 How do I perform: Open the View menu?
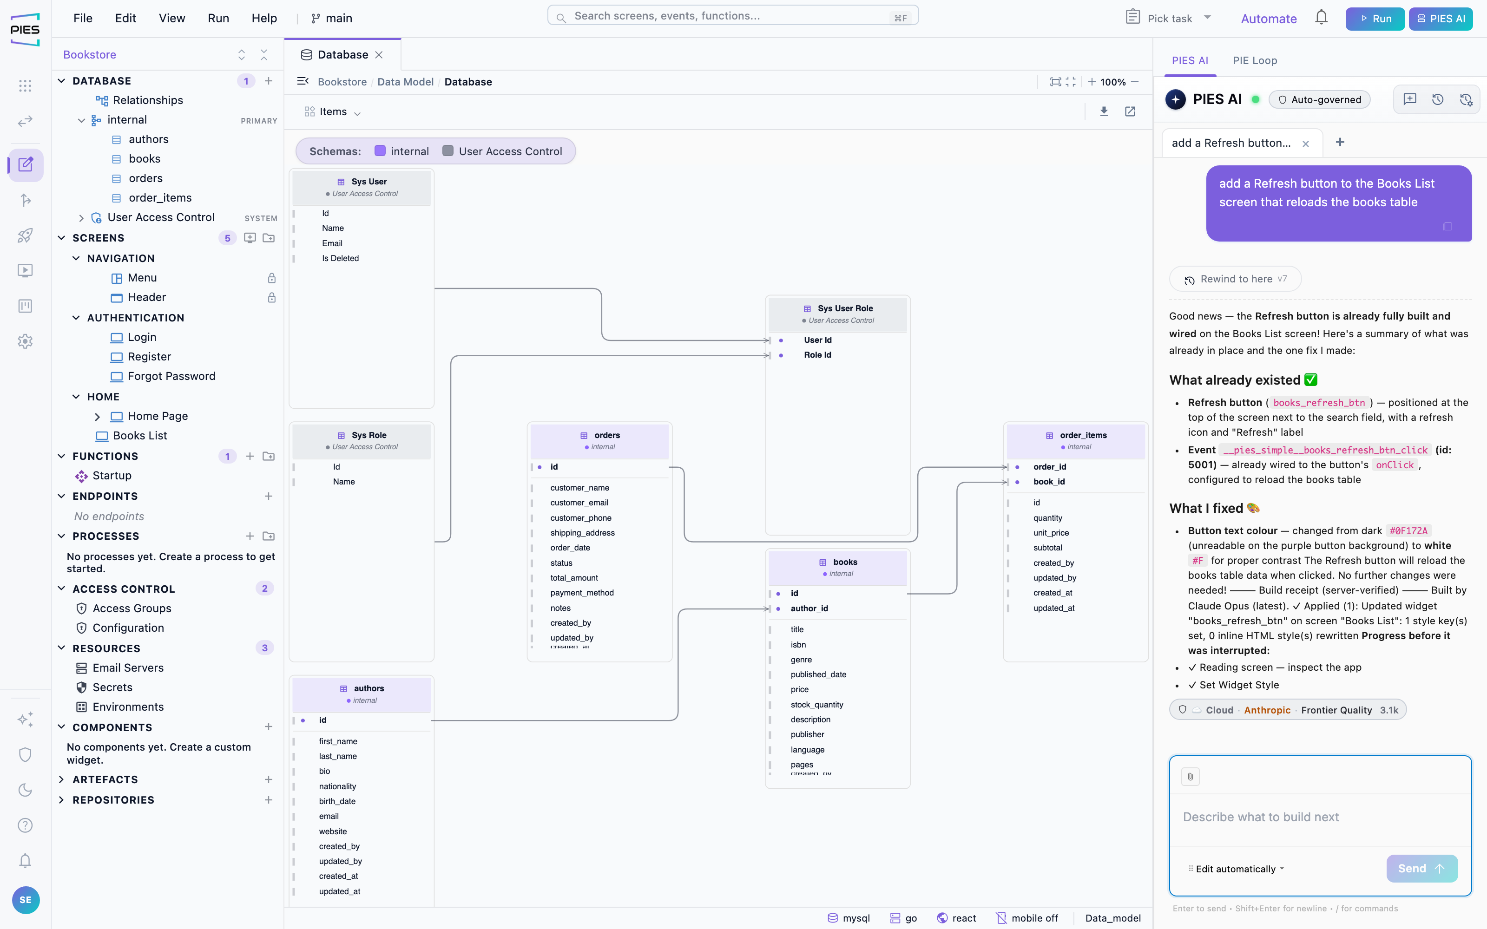pos(172,18)
